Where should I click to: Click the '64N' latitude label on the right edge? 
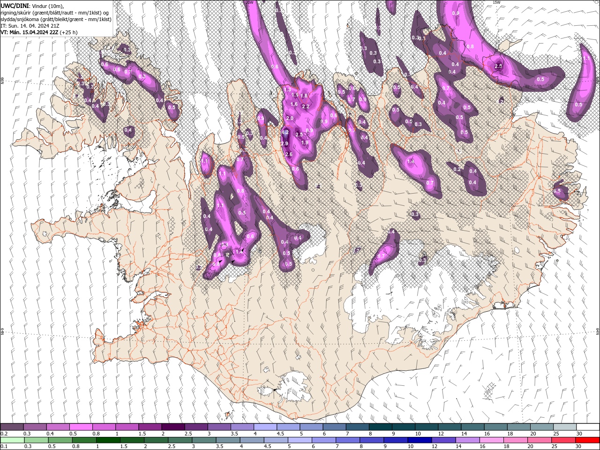598,331
